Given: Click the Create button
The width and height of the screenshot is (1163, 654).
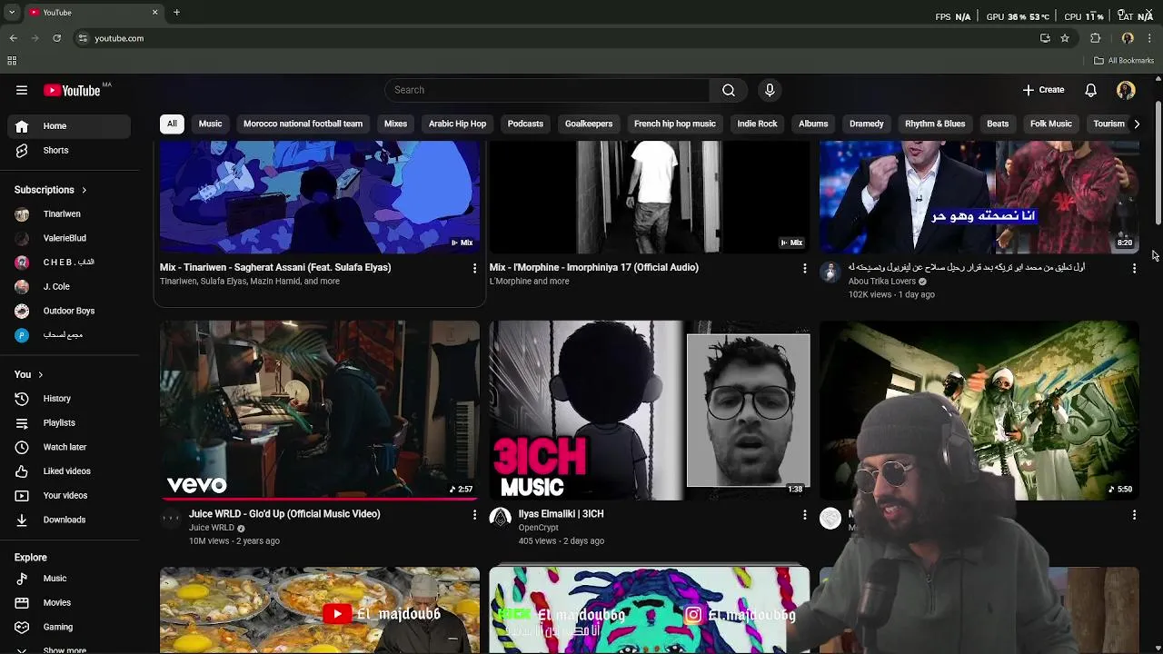Looking at the screenshot, I should click(1043, 90).
